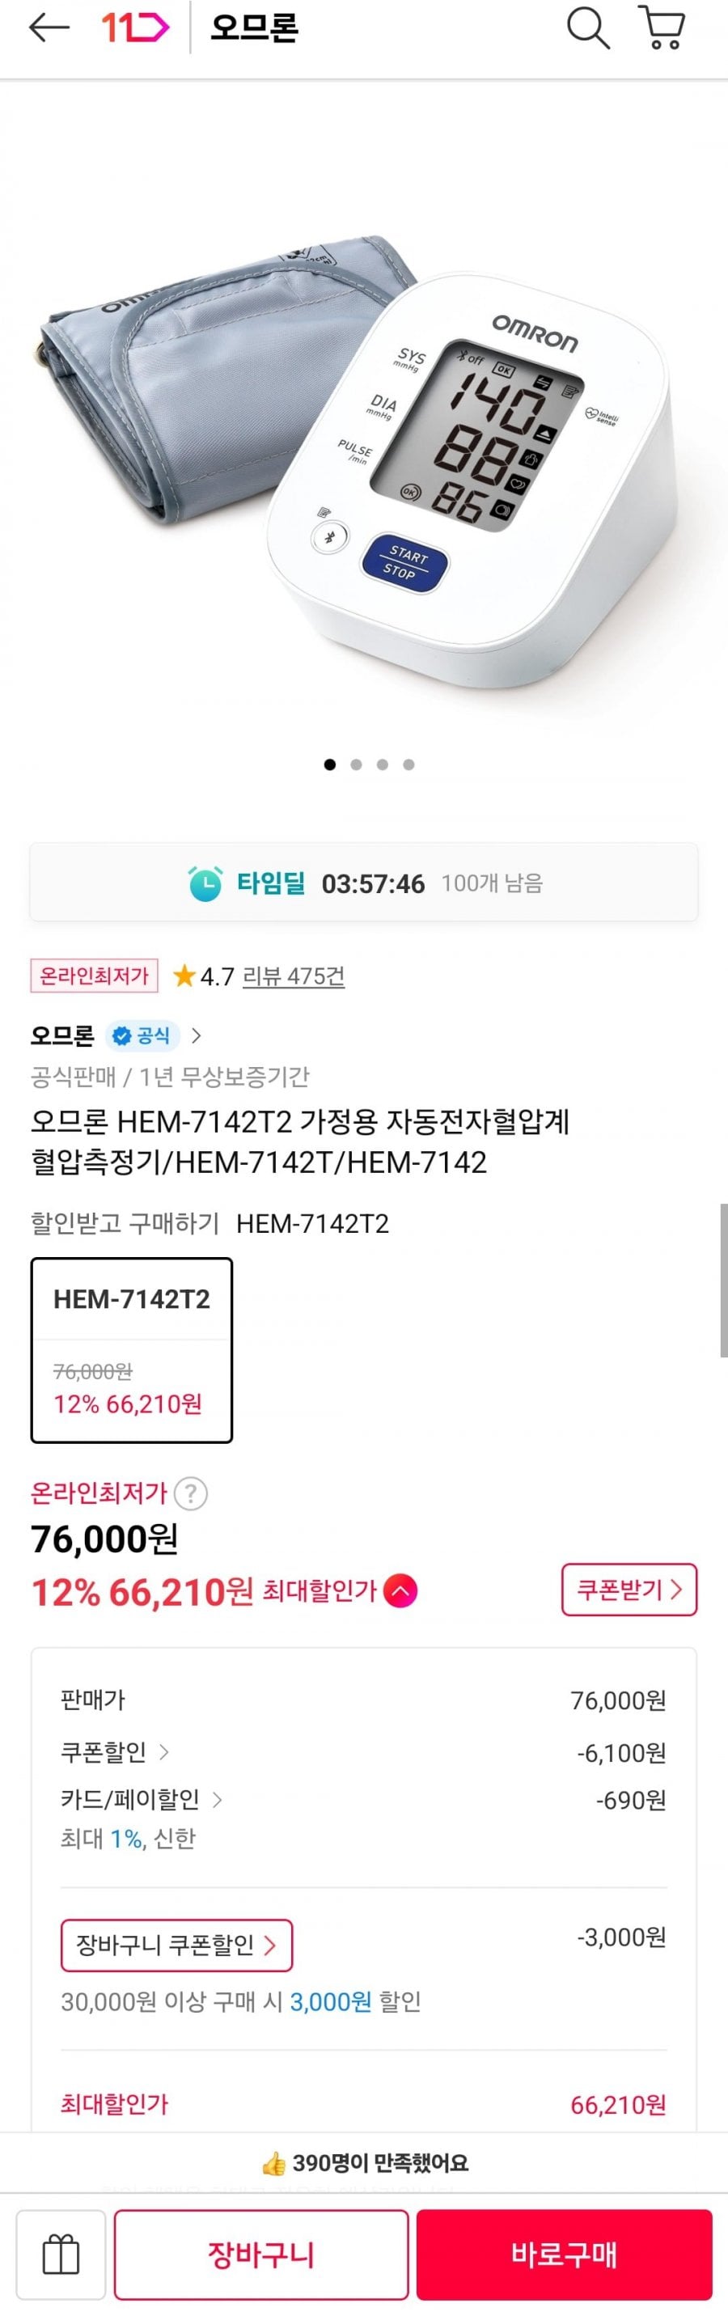The height and width of the screenshot is (2316, 728).
Task: Click the 쿠폰받기 button
Action: click(x=629, y=1590)
